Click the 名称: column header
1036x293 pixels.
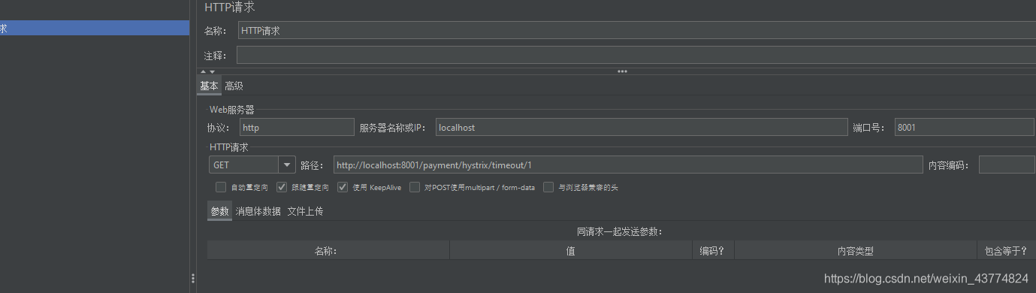[x=328, y=251]
